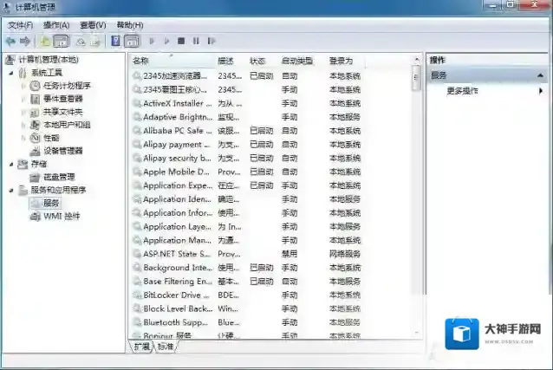This screenshot has height=370, width=553.
Task: Open the 查看(V) menu
Action: tap(93, 25)
